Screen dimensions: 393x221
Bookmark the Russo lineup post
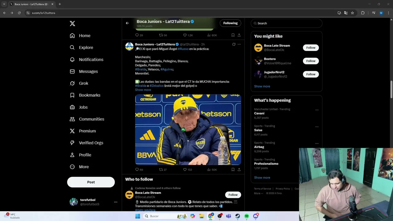[233, 169]
